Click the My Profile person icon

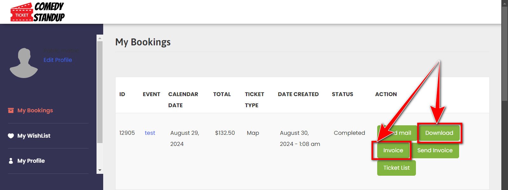[11, 161]
